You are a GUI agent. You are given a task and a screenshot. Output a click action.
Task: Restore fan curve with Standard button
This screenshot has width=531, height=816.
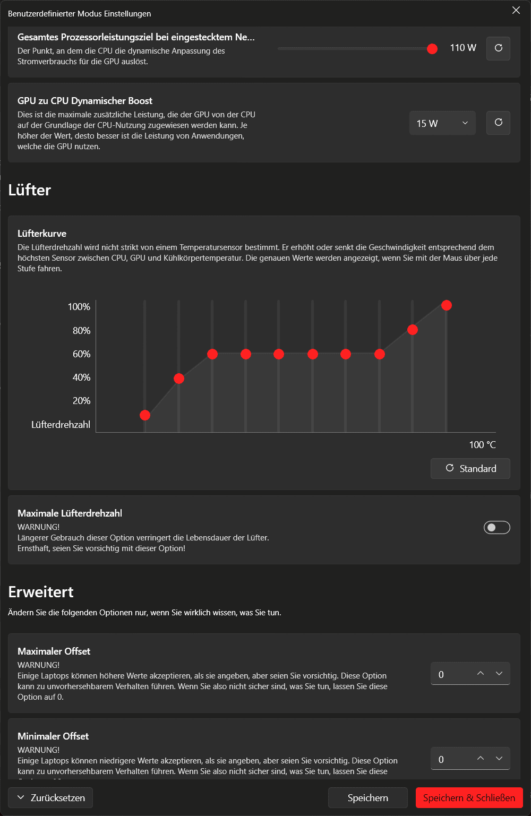tap(470, 468)
